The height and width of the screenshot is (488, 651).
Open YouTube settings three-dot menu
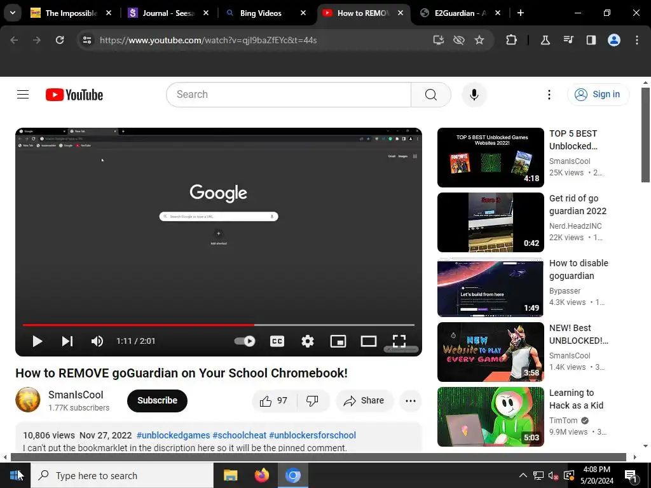(549, 95)
